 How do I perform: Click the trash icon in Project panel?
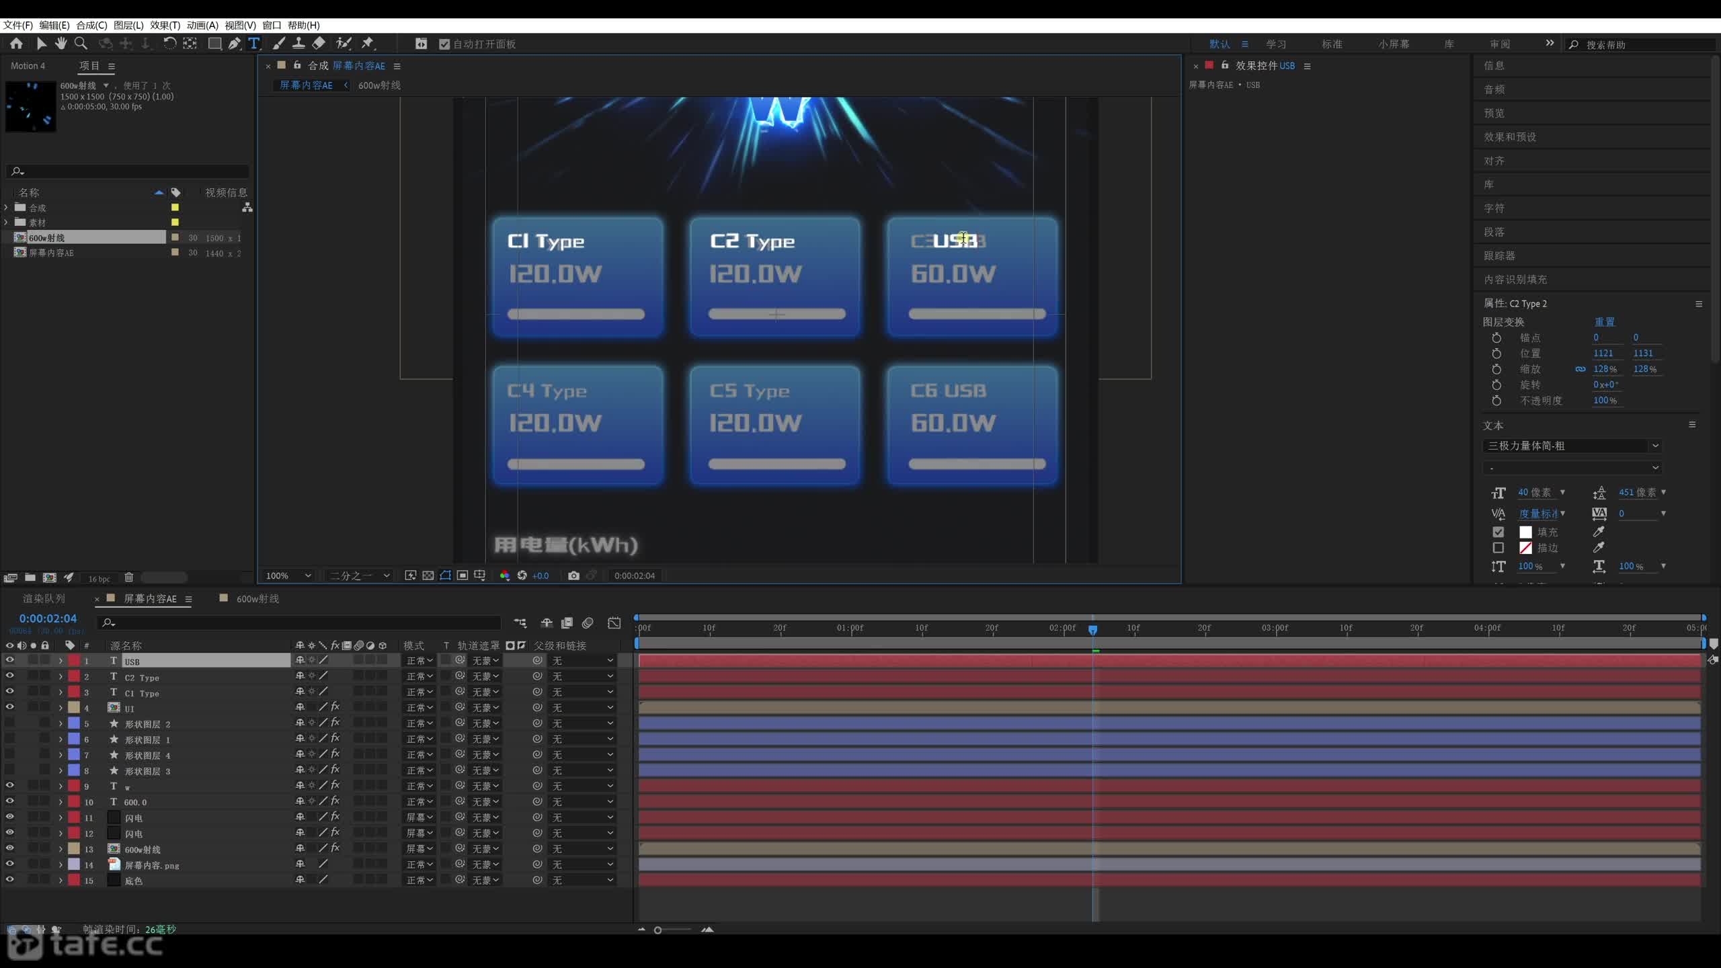point(129,577)
